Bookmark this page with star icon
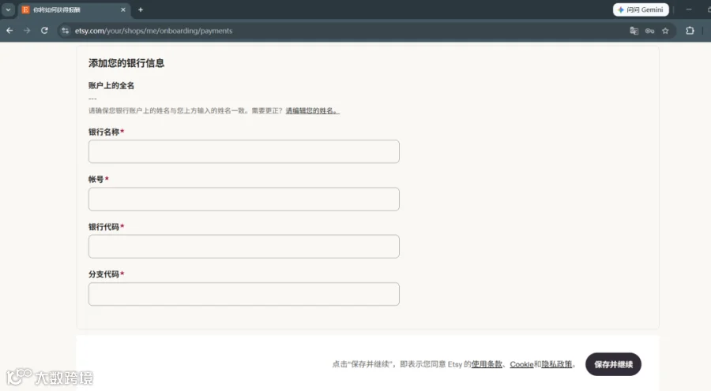 (x=665, y=31)
